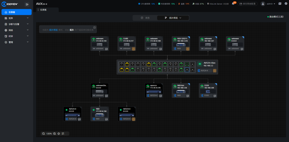Open the 仪表板 sidebar item
Viewport: 289px width, 142px height.
click(17, 12)
